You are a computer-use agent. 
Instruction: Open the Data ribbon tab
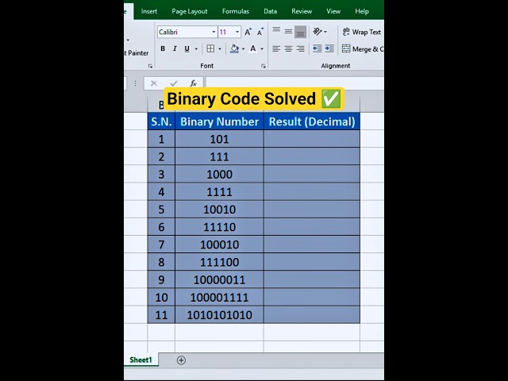click(x=270, y=11)
